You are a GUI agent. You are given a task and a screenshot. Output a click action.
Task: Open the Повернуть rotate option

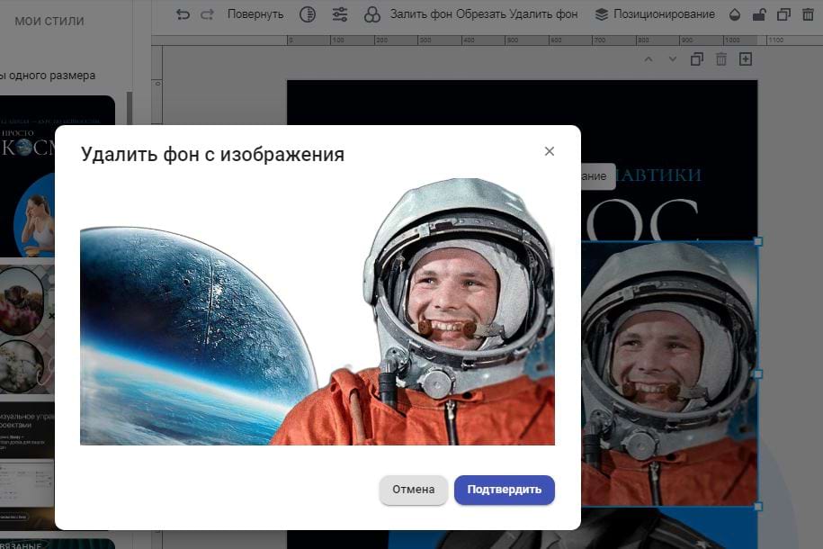tap(255, 14)
